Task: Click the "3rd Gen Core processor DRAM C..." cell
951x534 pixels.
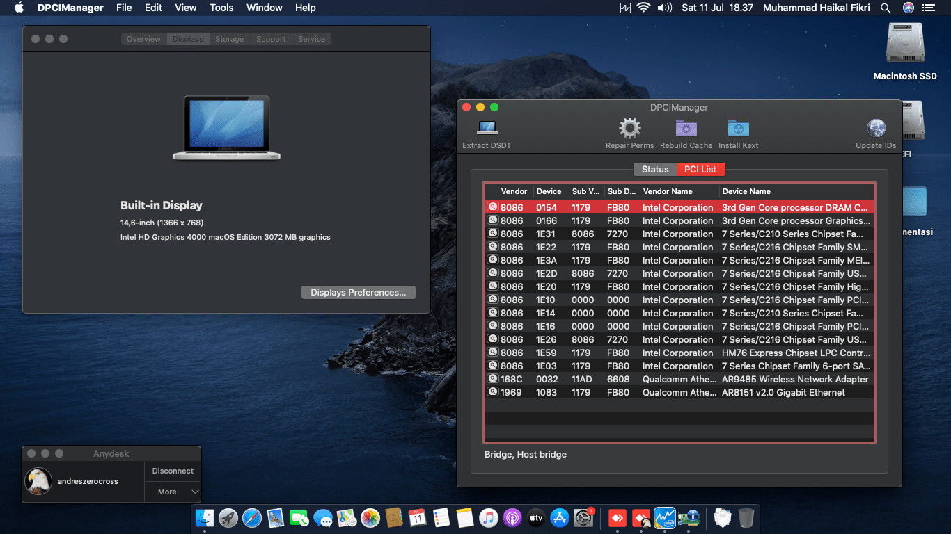Action: click(795, 207)
